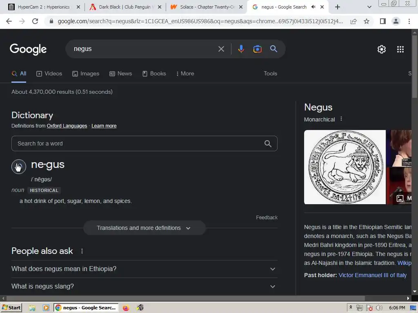Select the Images results tab

tap(86, 74)
